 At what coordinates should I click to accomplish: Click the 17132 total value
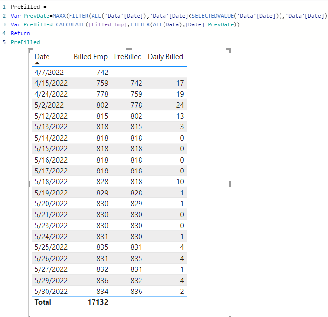(x=98, y=302)
